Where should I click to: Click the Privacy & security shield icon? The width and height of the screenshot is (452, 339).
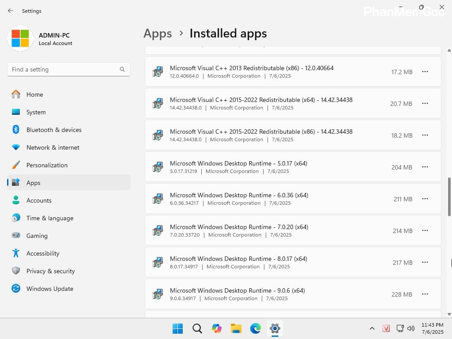pos(18,271)
